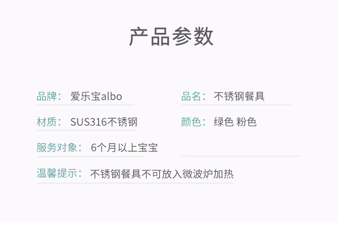Select the 品名 label
338x229 pixels.
(x=191, y=96)
